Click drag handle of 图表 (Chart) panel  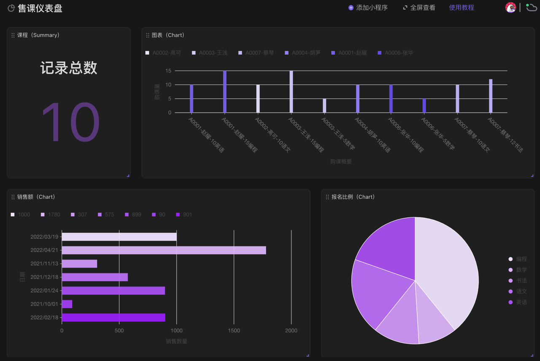pos(148,35)
